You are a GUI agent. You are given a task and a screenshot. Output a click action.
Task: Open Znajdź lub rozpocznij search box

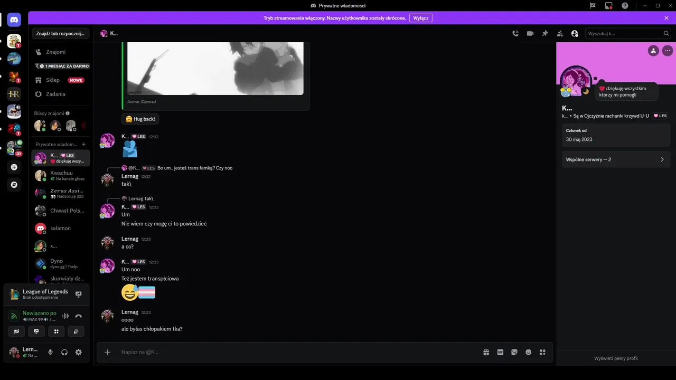tap(60, 33)
